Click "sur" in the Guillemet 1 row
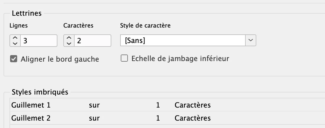Image resolution: width=325 pixels, height=128 pixels. click(x=94, y=105)
